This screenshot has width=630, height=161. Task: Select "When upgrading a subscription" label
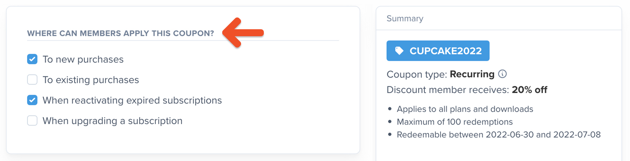pyautogui.click(x=112, y=121)
